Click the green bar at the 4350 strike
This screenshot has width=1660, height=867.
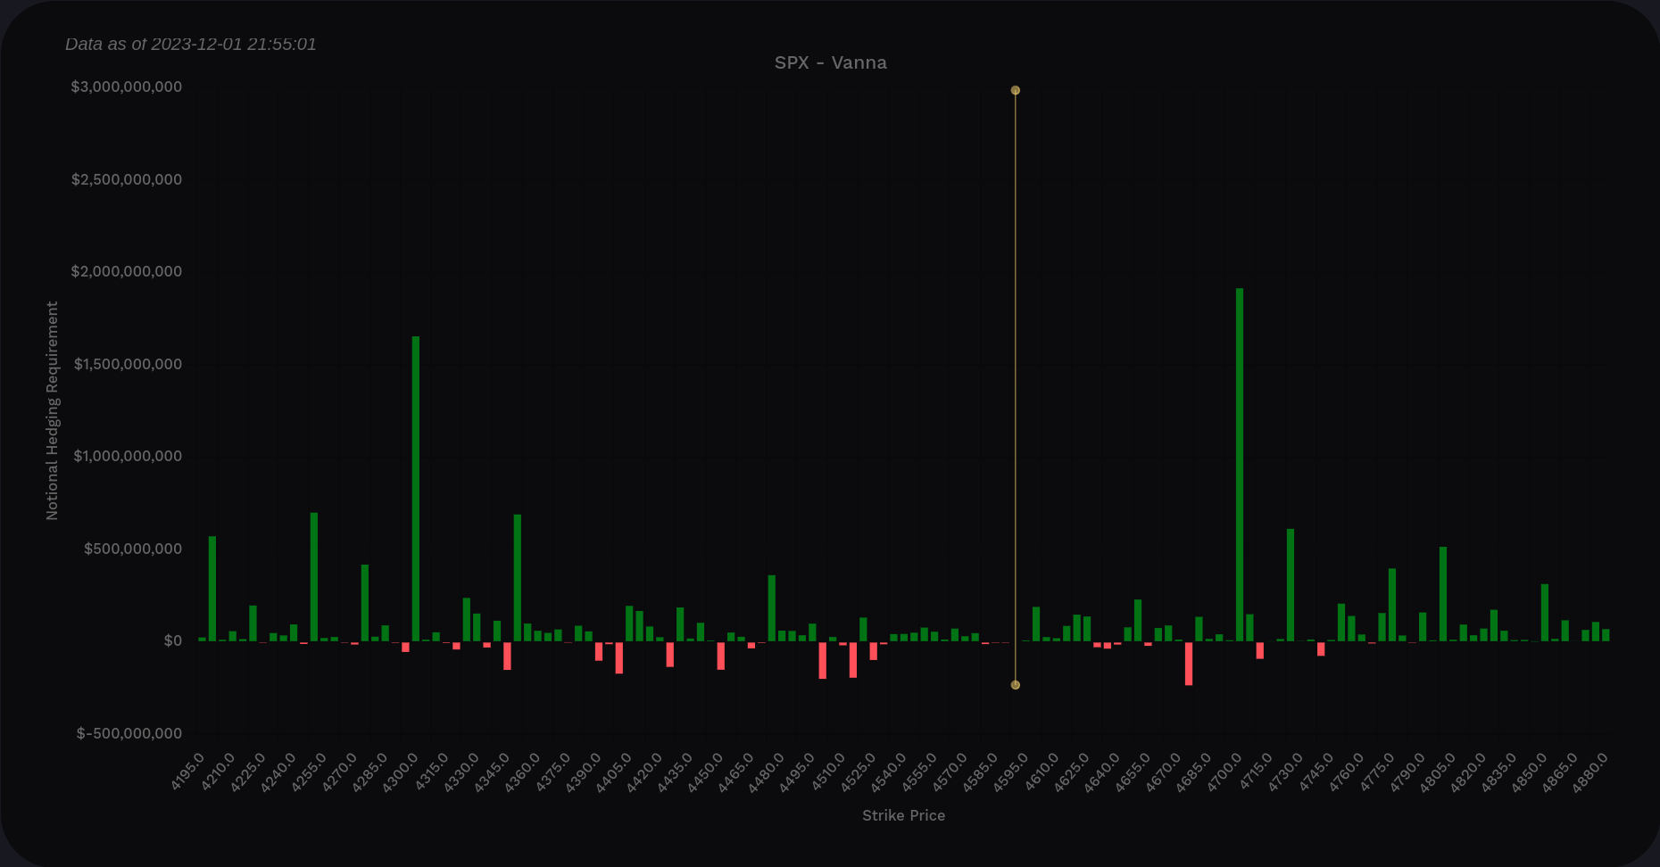coord(518,578)
